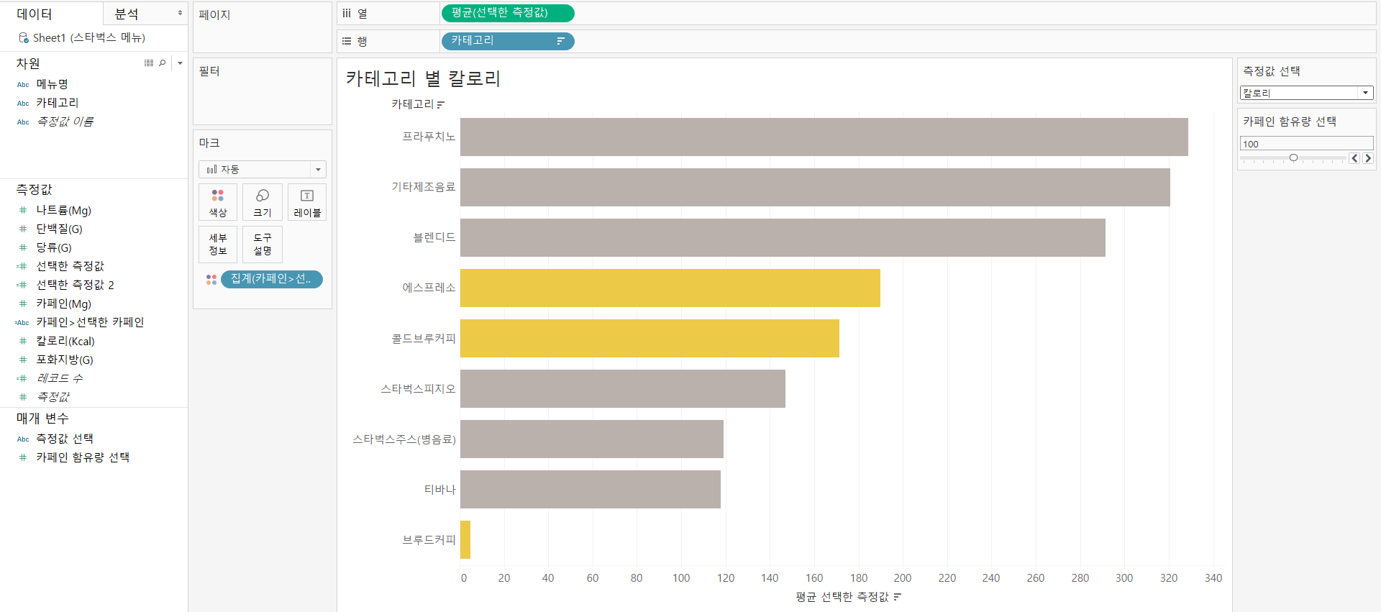Click the 스타벅스주스(병음료) category label
The width and height of the screenshot is (1381, 612).
coord(404,439)
